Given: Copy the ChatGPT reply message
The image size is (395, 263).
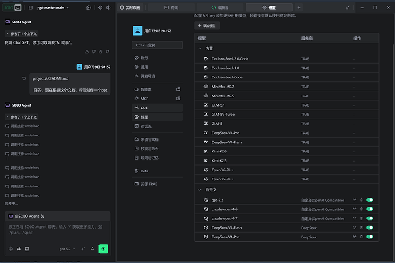Looking at the screenshot, I should (x=101, y=52).
